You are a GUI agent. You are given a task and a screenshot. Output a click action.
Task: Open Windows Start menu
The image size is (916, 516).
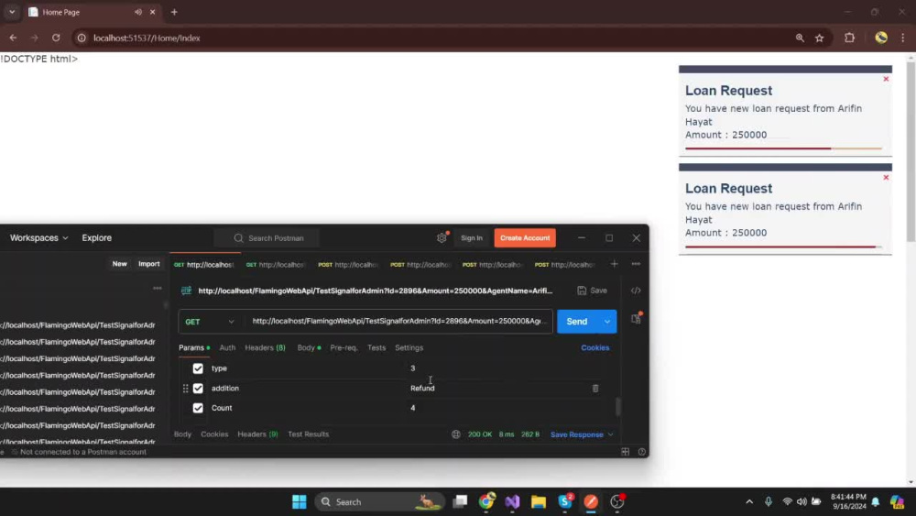pos(300,501)
